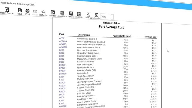Open part link ACPK04

[x=63, y=41]
